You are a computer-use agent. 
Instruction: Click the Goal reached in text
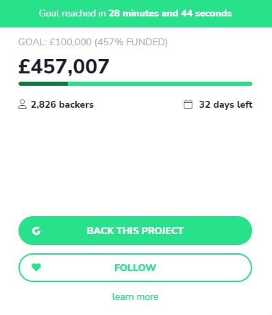pyautogui.click(x=73, y=13)
